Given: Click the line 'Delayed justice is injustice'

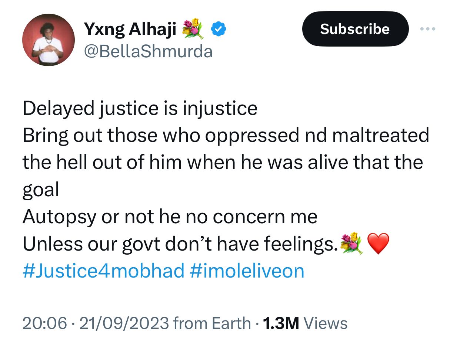Looking at the screenshot, I should (x=140, y=108).
